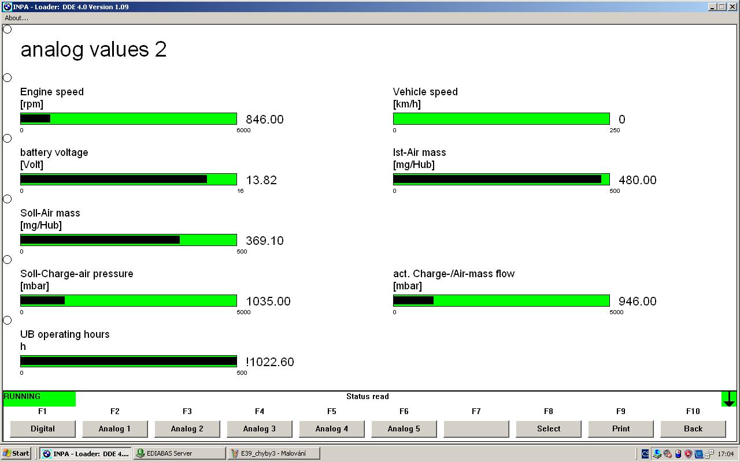Click the BMW logo icon in title bar
This screenshot has height=462, width=740.
coord(8,7)
